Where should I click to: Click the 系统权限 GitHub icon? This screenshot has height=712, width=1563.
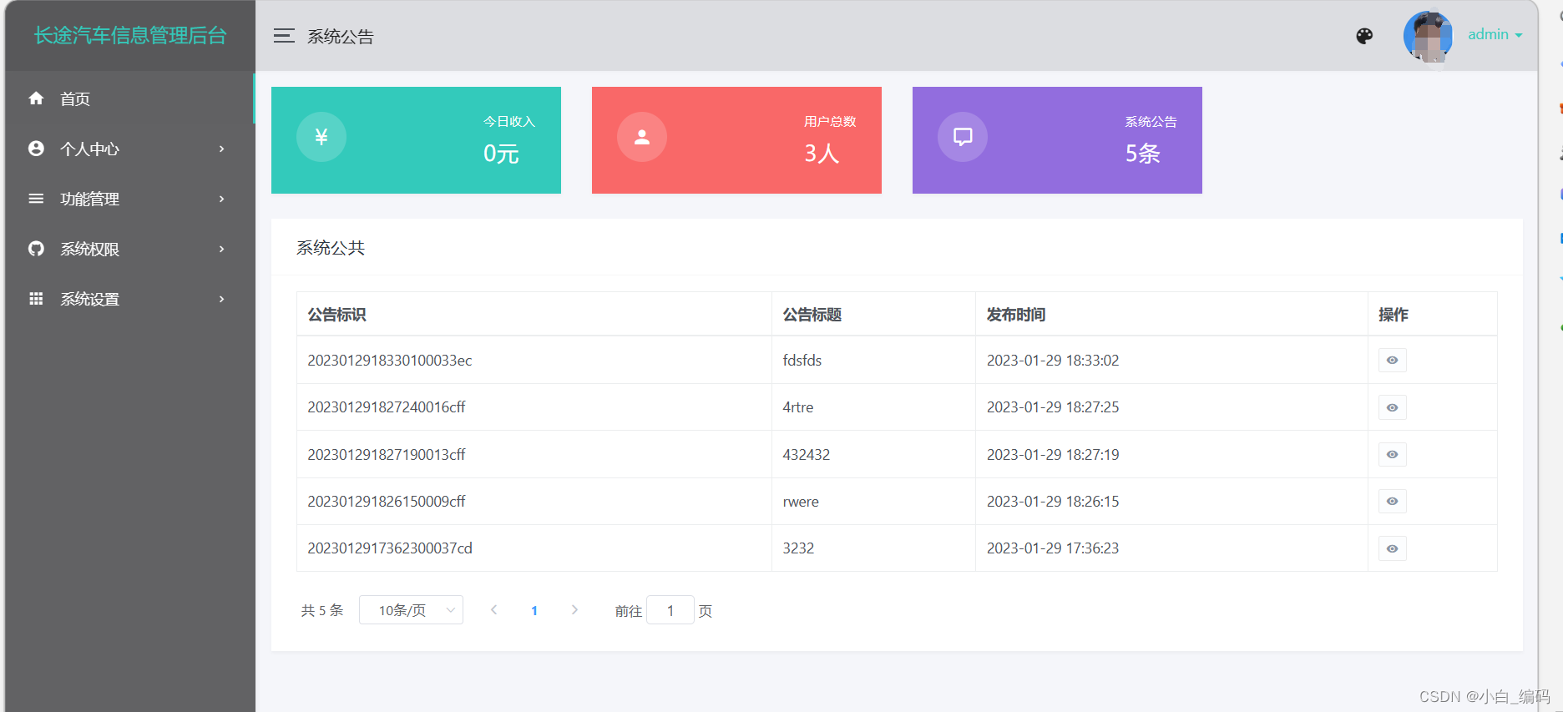click(x=36, y=249)
